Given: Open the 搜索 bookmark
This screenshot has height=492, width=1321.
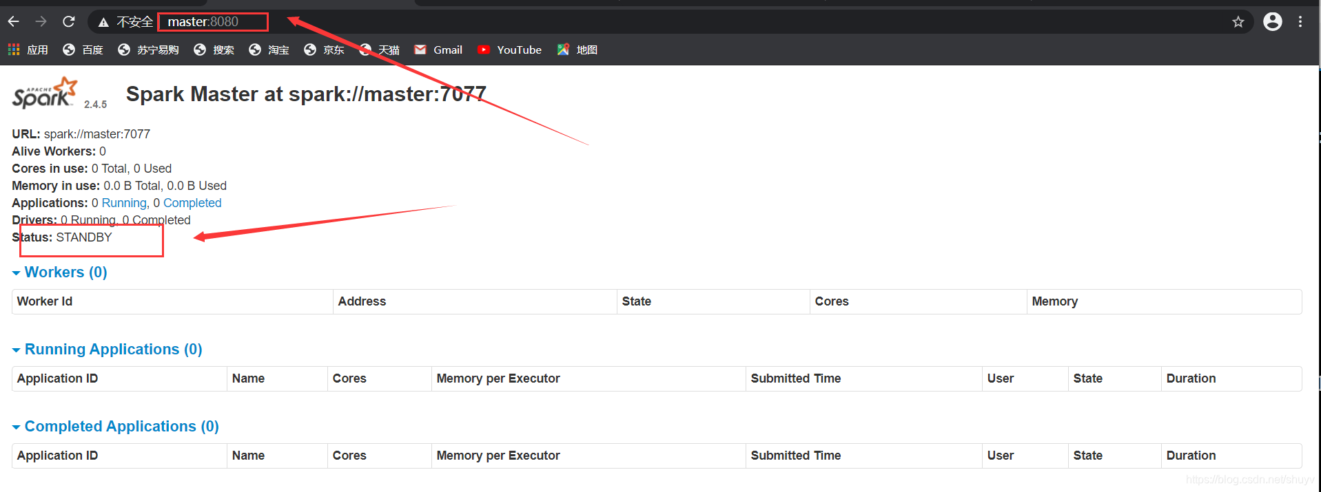Looking at the screenshot, I should (x=214, y=50).
